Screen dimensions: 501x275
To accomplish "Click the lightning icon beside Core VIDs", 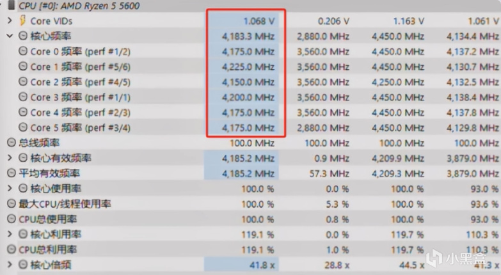I will coord(23,21).
